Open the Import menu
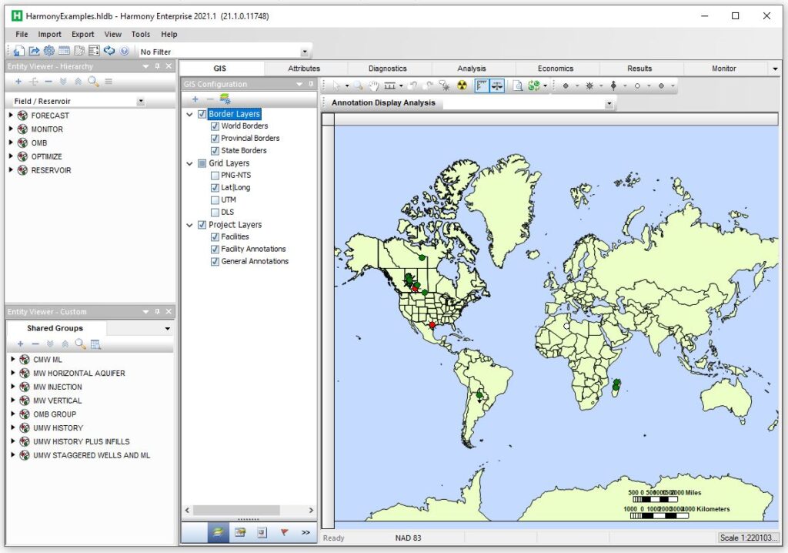Image resolution: width=788 pixels, height=553 pixels. (49, 34)
